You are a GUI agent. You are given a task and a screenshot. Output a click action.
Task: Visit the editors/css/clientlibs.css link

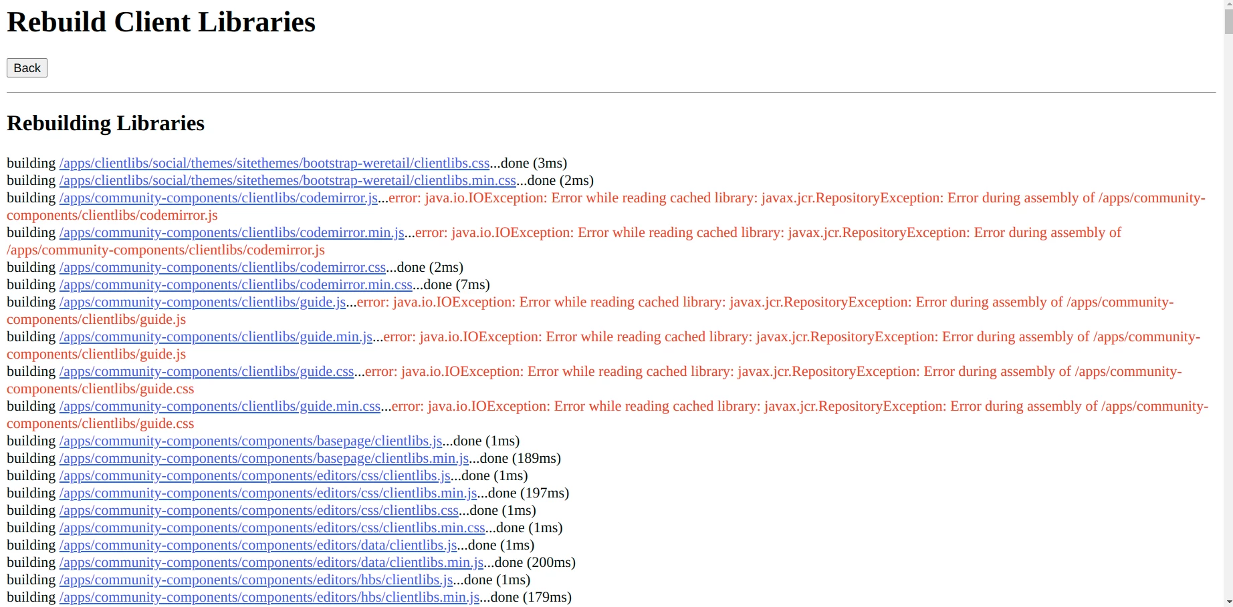pos(259,510)
